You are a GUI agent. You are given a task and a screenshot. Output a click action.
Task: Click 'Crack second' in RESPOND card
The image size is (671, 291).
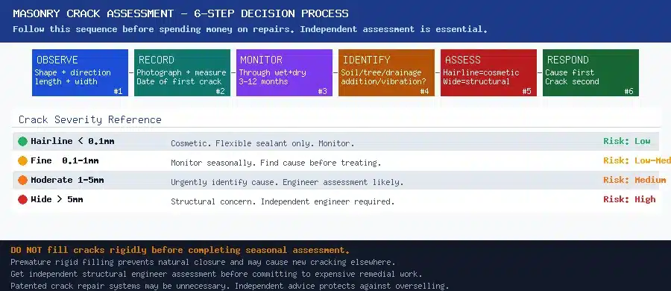572,81
